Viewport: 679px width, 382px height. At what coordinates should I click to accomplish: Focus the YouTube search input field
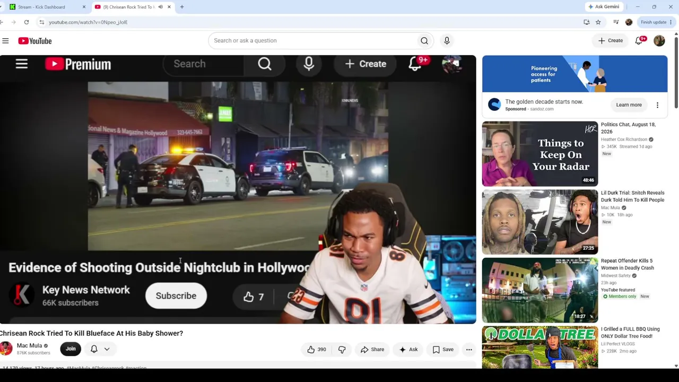[x=313, y=40]
